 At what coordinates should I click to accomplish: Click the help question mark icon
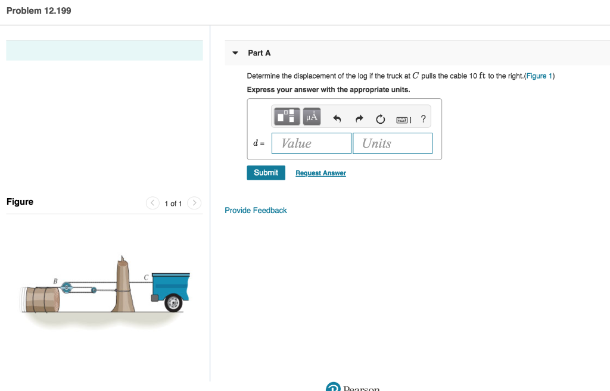(423, 117)
